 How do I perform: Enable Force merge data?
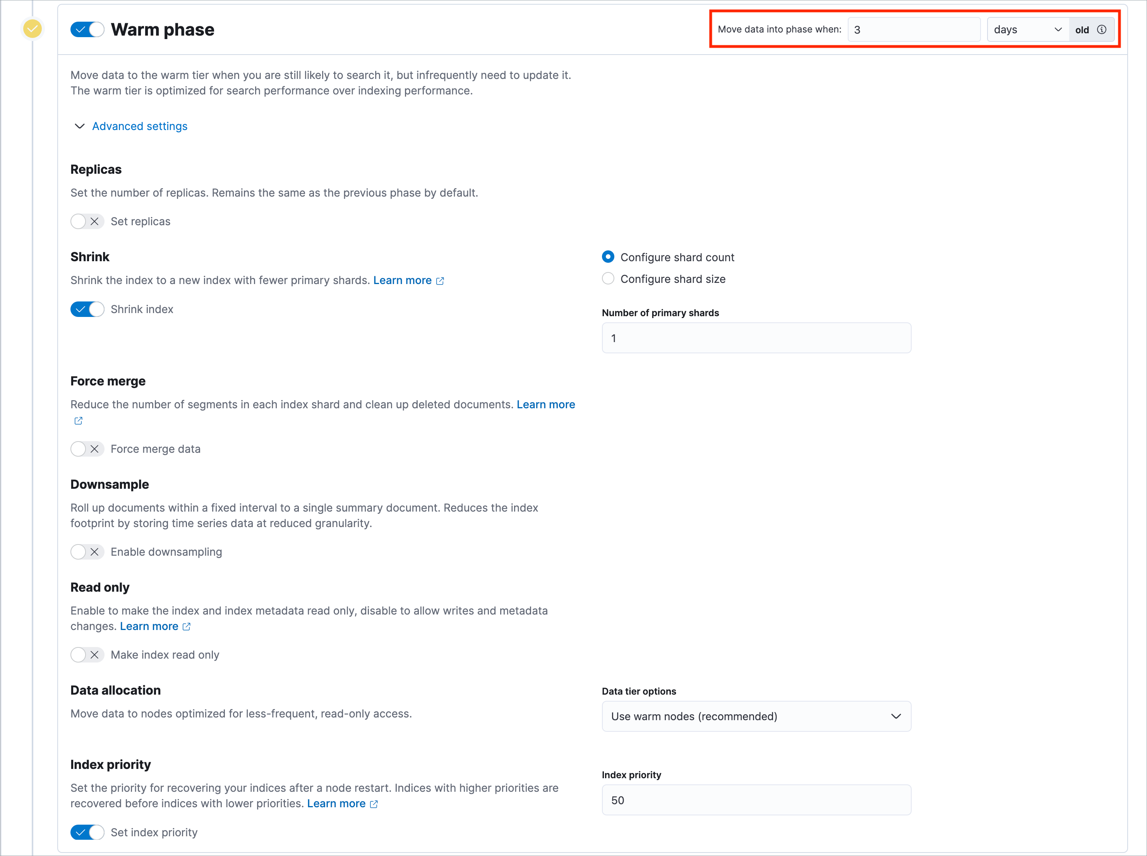tap(87, 449)
